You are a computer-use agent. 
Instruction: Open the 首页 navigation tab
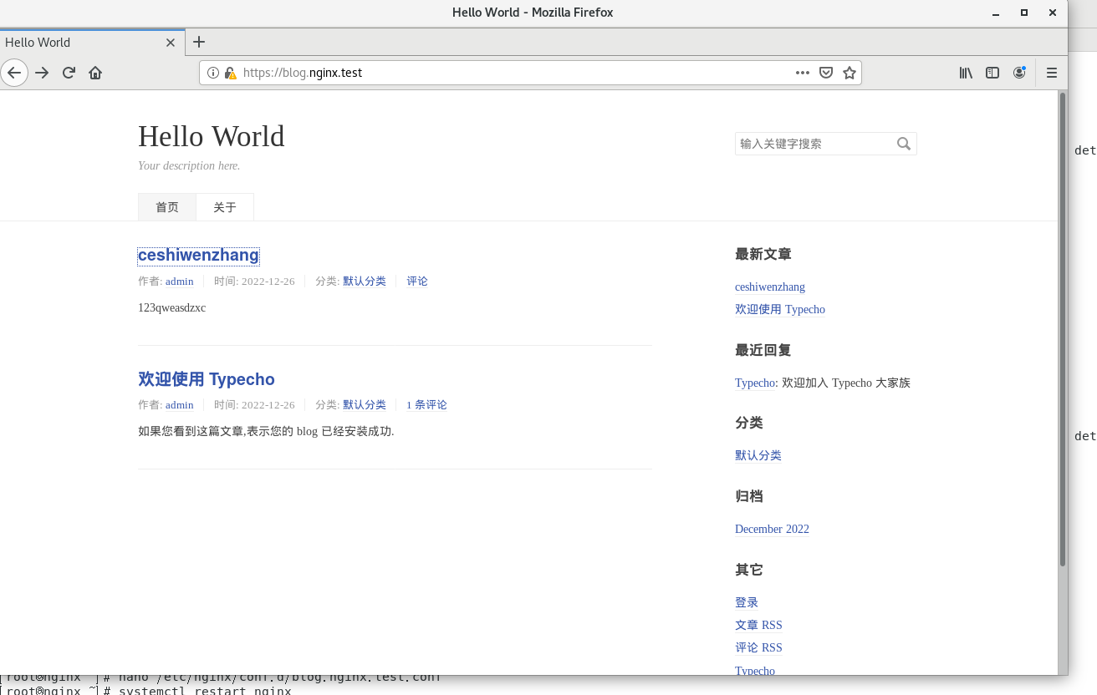pyautogui.click(x=167, y=207)
